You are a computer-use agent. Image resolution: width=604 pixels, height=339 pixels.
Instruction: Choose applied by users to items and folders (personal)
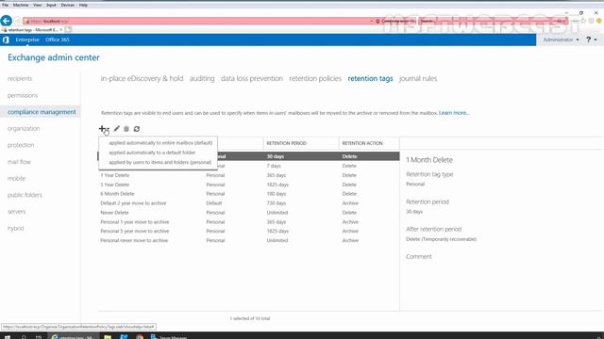pos(159,162)
